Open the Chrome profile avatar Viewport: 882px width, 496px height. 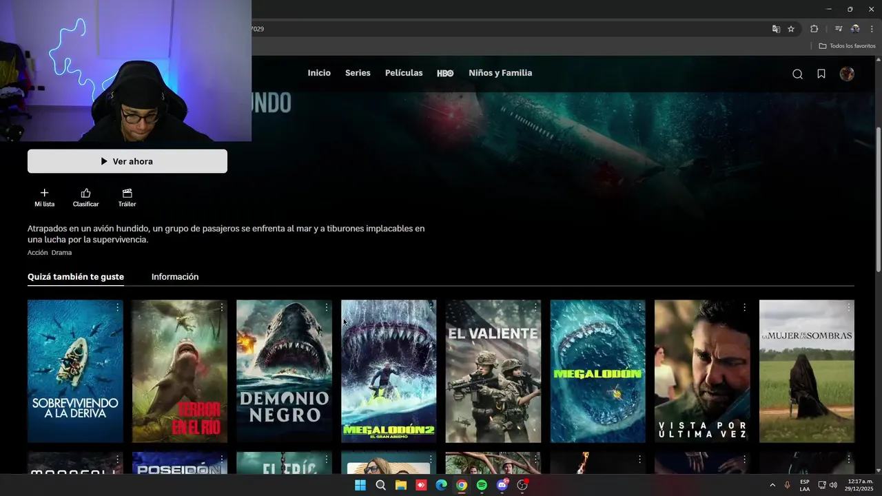[855, 29]
